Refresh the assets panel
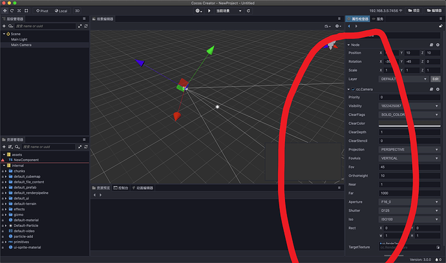The width and height of the screenshot is (446, 263). tap(86, 147)
